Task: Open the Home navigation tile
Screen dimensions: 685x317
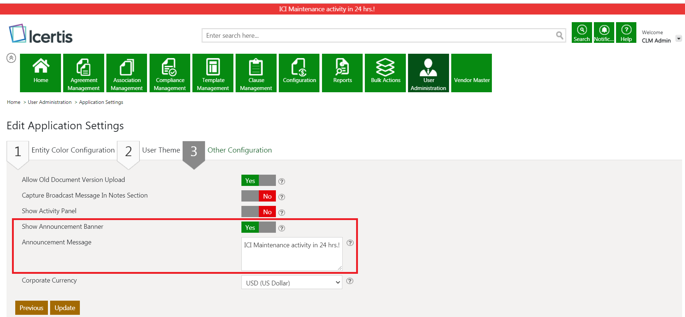Action: coord(40,73)
